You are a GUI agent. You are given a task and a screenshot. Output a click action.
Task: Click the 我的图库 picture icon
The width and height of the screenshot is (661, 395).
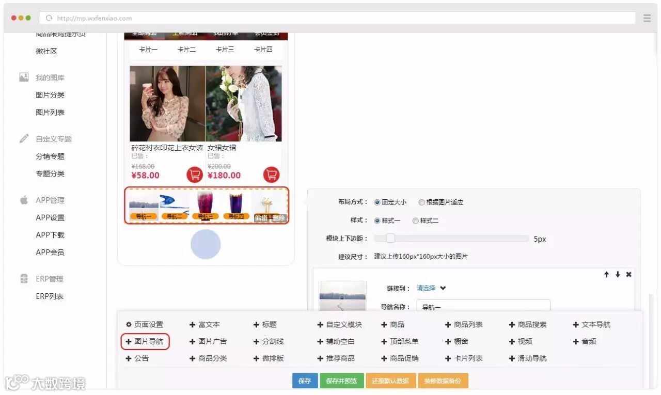pos(24,77)
